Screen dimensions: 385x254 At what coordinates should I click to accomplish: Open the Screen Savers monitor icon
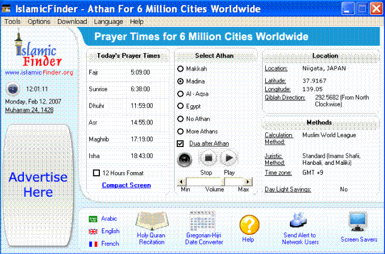pyautogui.click(x=357, y=222)
